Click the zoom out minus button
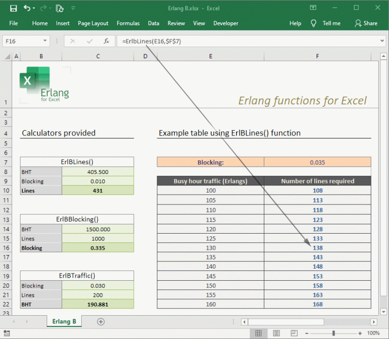 click(307, 333)
